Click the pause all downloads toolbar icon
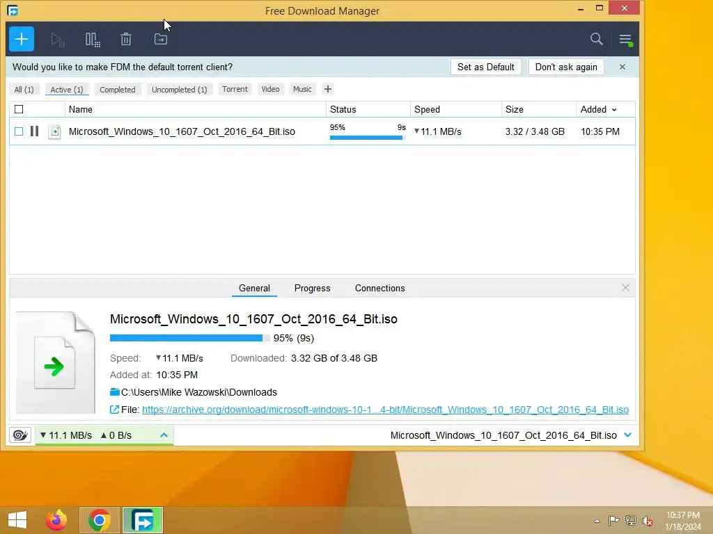The height and width of the screenshot is (534, 713). point(93,40)
